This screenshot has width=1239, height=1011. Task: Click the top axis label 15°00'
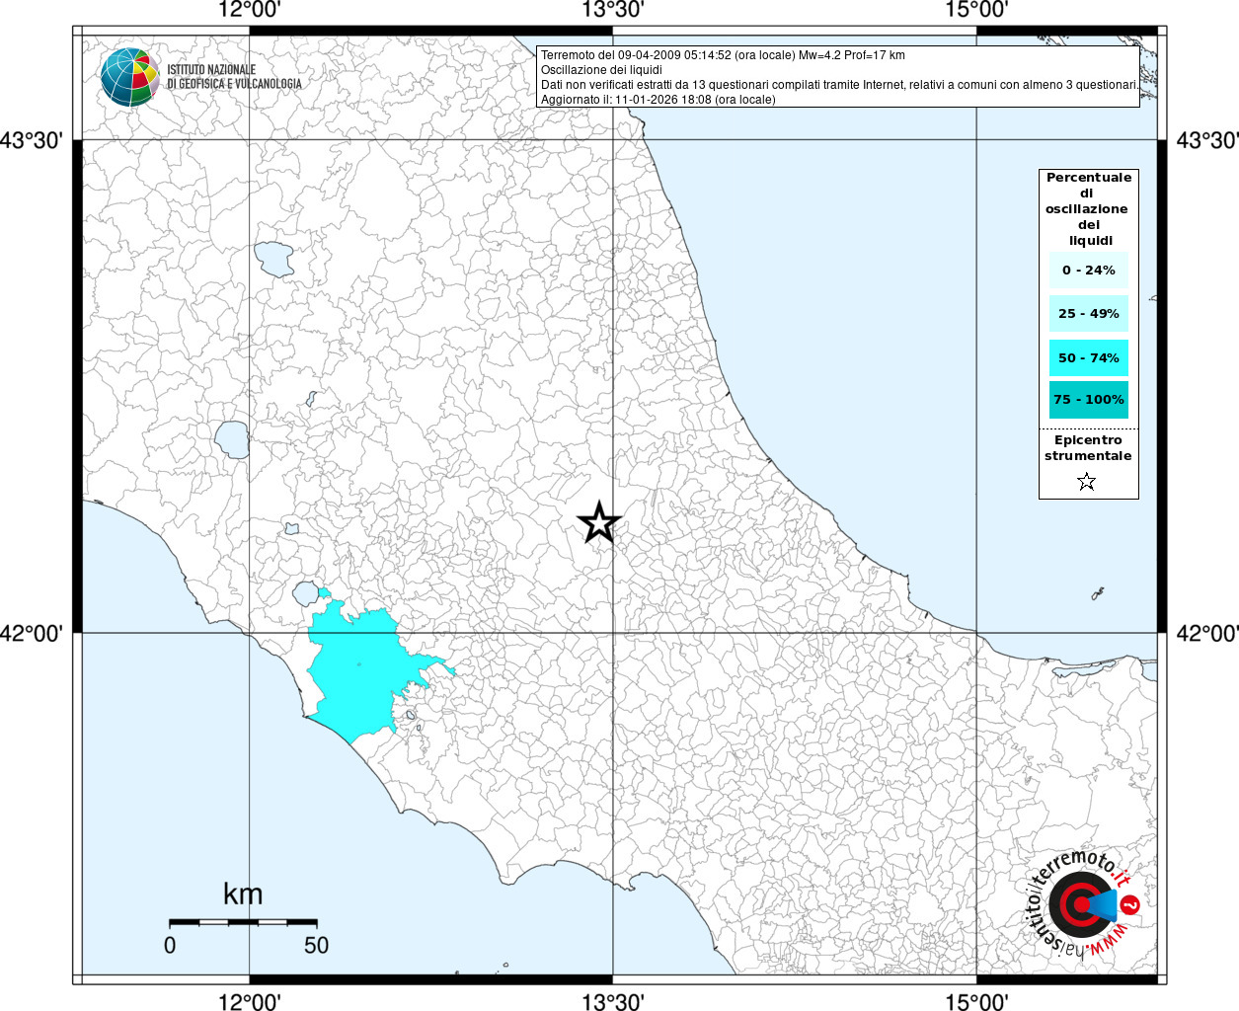point(976,10)
